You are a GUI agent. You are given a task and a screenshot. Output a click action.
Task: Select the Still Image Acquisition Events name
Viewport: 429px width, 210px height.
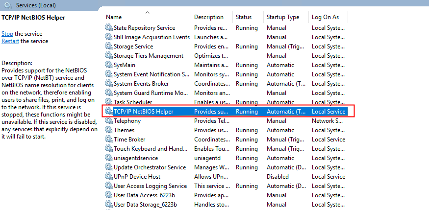pyautogui.click(x=151, y=37)
